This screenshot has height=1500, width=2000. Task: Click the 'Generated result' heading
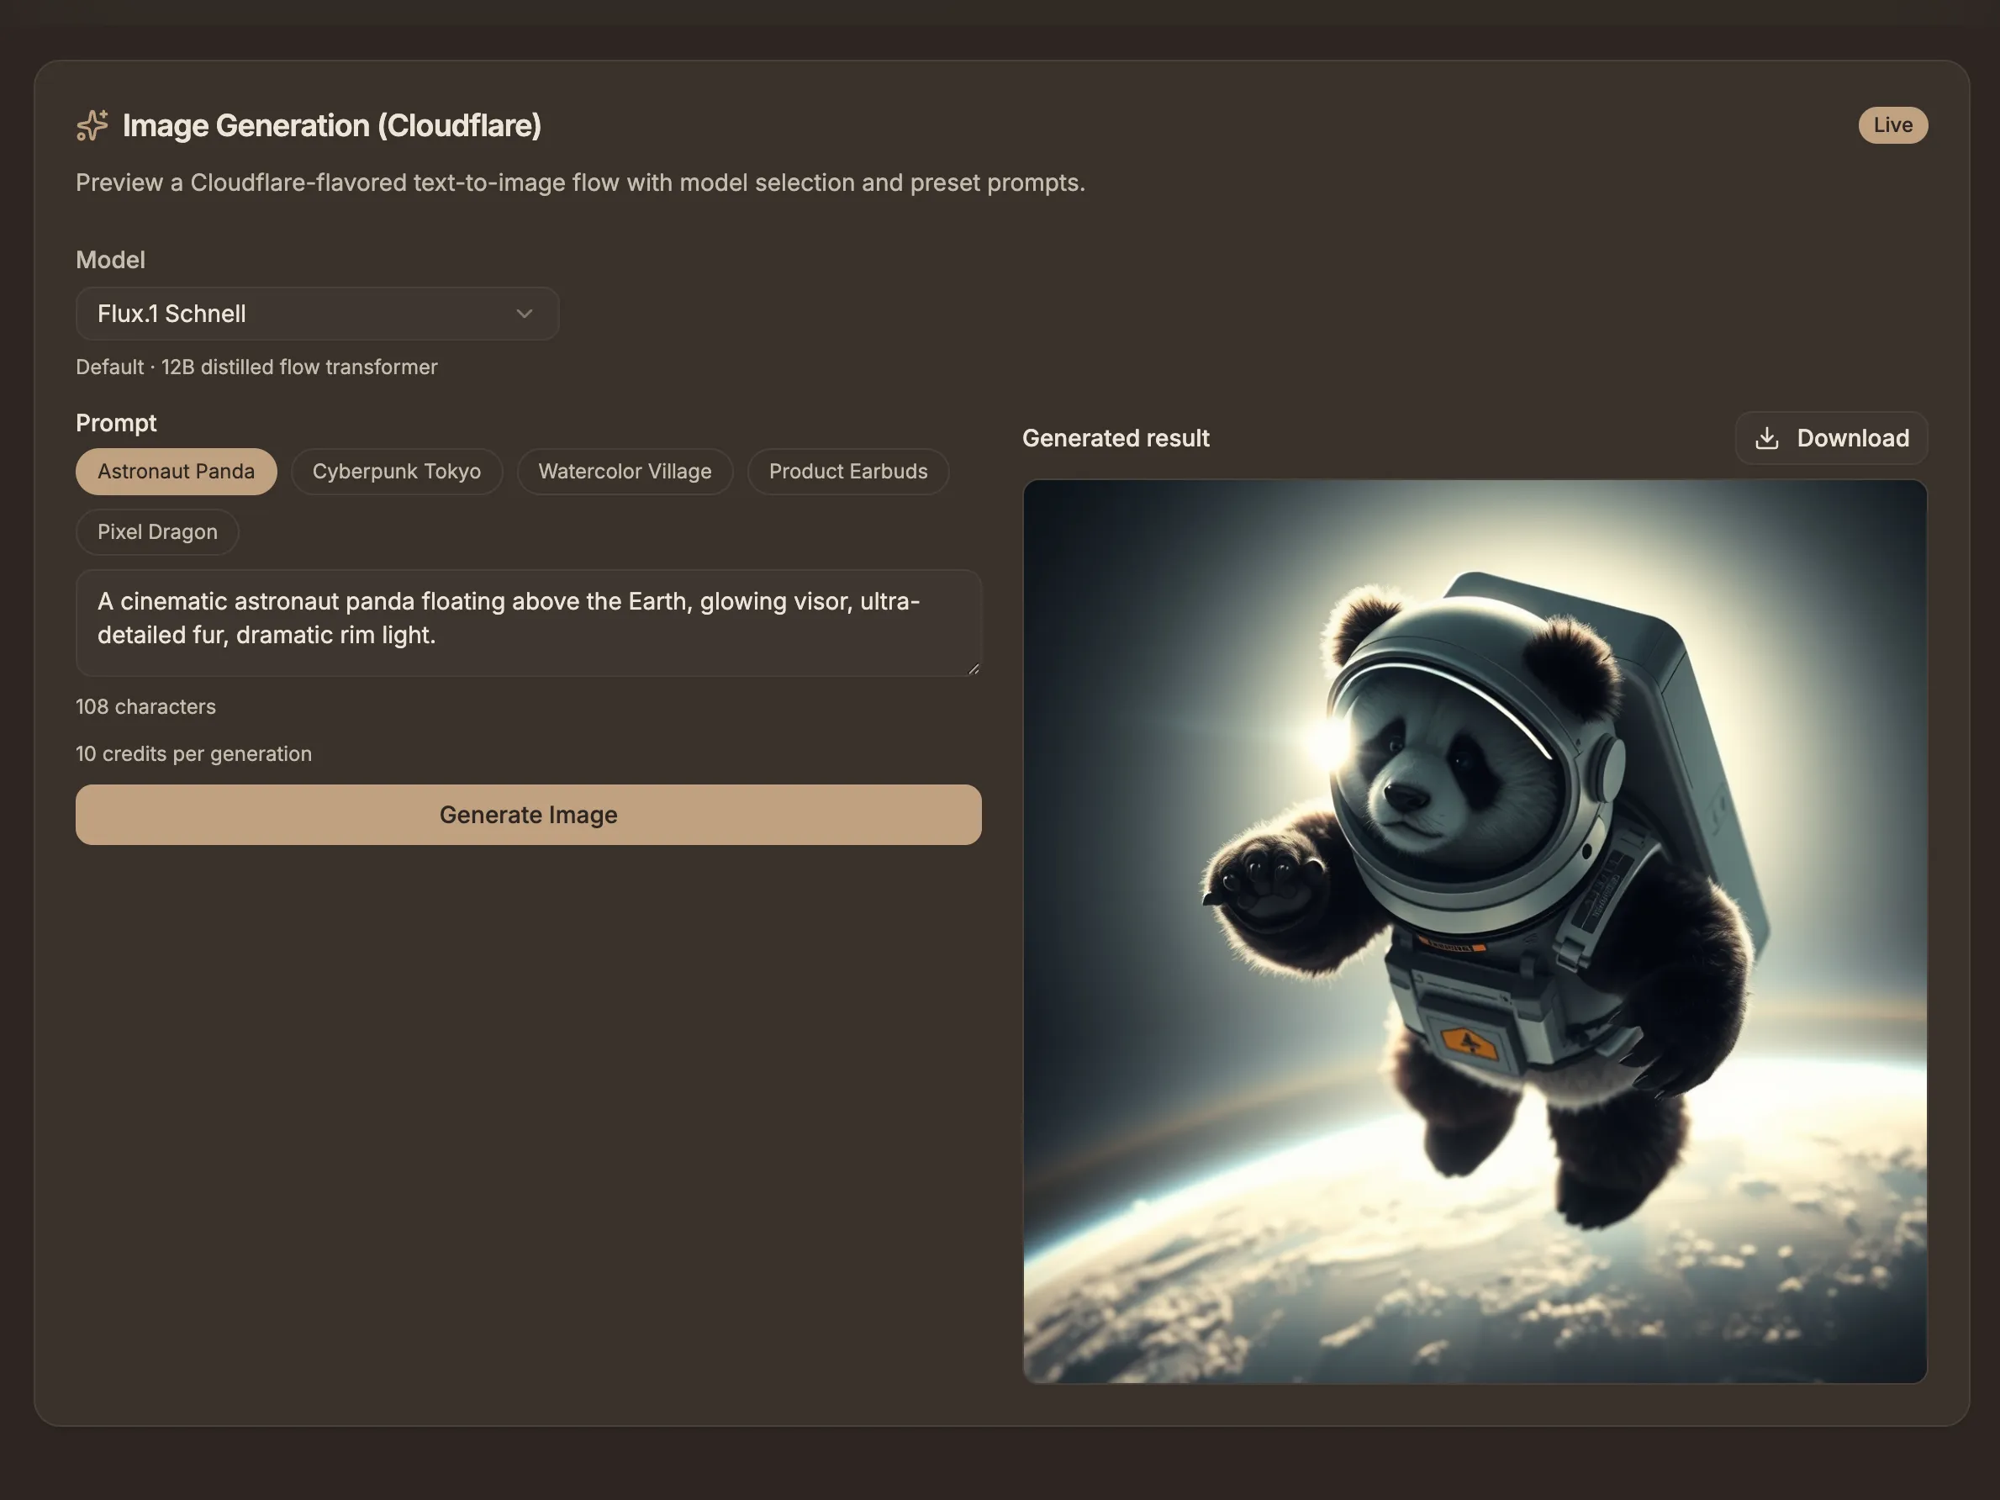point(1115,439)
